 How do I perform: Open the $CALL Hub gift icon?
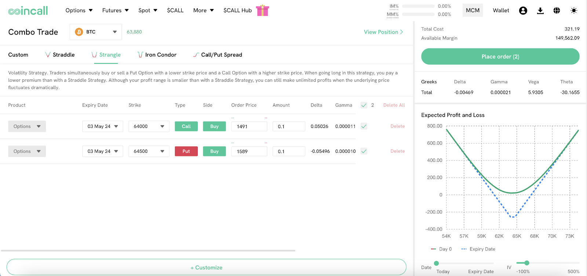coord(262,11)
